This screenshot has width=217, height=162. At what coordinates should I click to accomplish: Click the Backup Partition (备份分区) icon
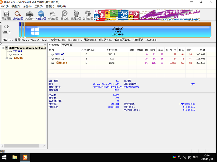[x=88, y=15]
